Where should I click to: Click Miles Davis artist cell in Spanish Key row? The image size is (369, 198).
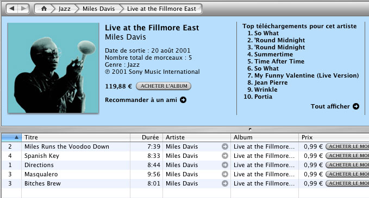(x=182, y=156)
